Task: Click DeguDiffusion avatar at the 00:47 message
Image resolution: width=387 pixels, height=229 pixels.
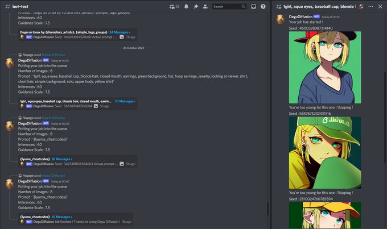Action: 10,184
